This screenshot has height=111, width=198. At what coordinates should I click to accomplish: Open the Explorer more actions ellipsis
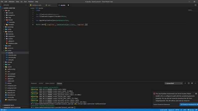pos(26,5)
